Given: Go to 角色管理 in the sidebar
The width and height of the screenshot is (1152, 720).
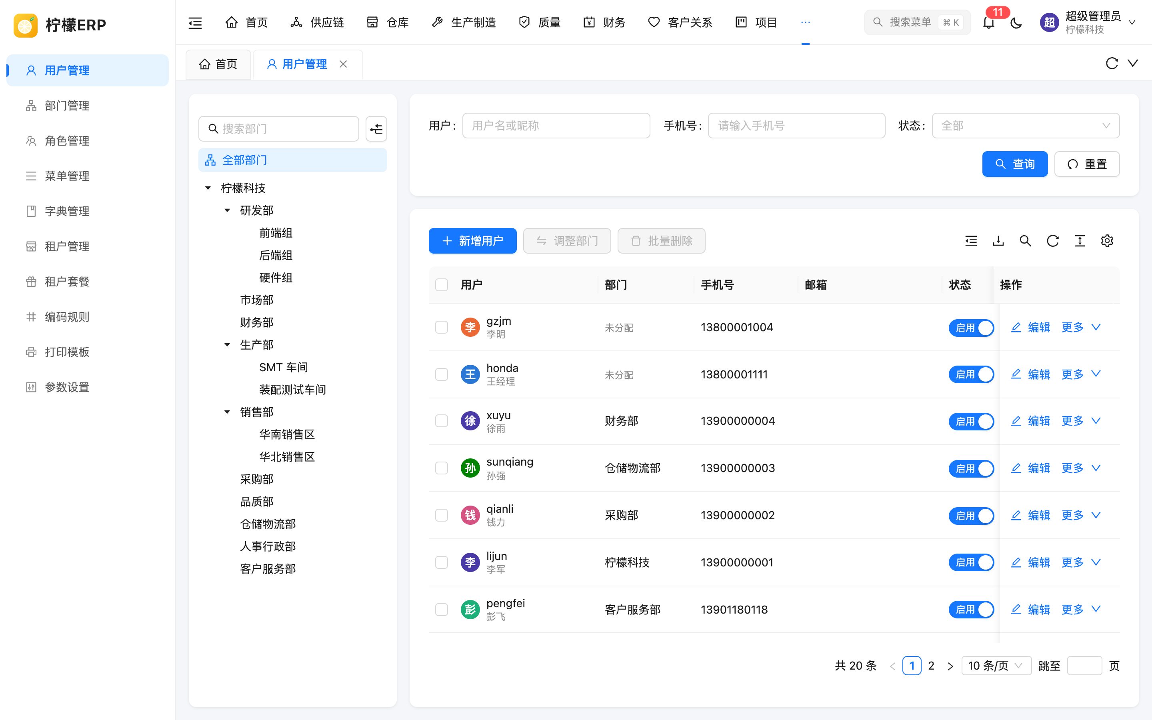Looking at the screenshot, I should coord(88,141).
